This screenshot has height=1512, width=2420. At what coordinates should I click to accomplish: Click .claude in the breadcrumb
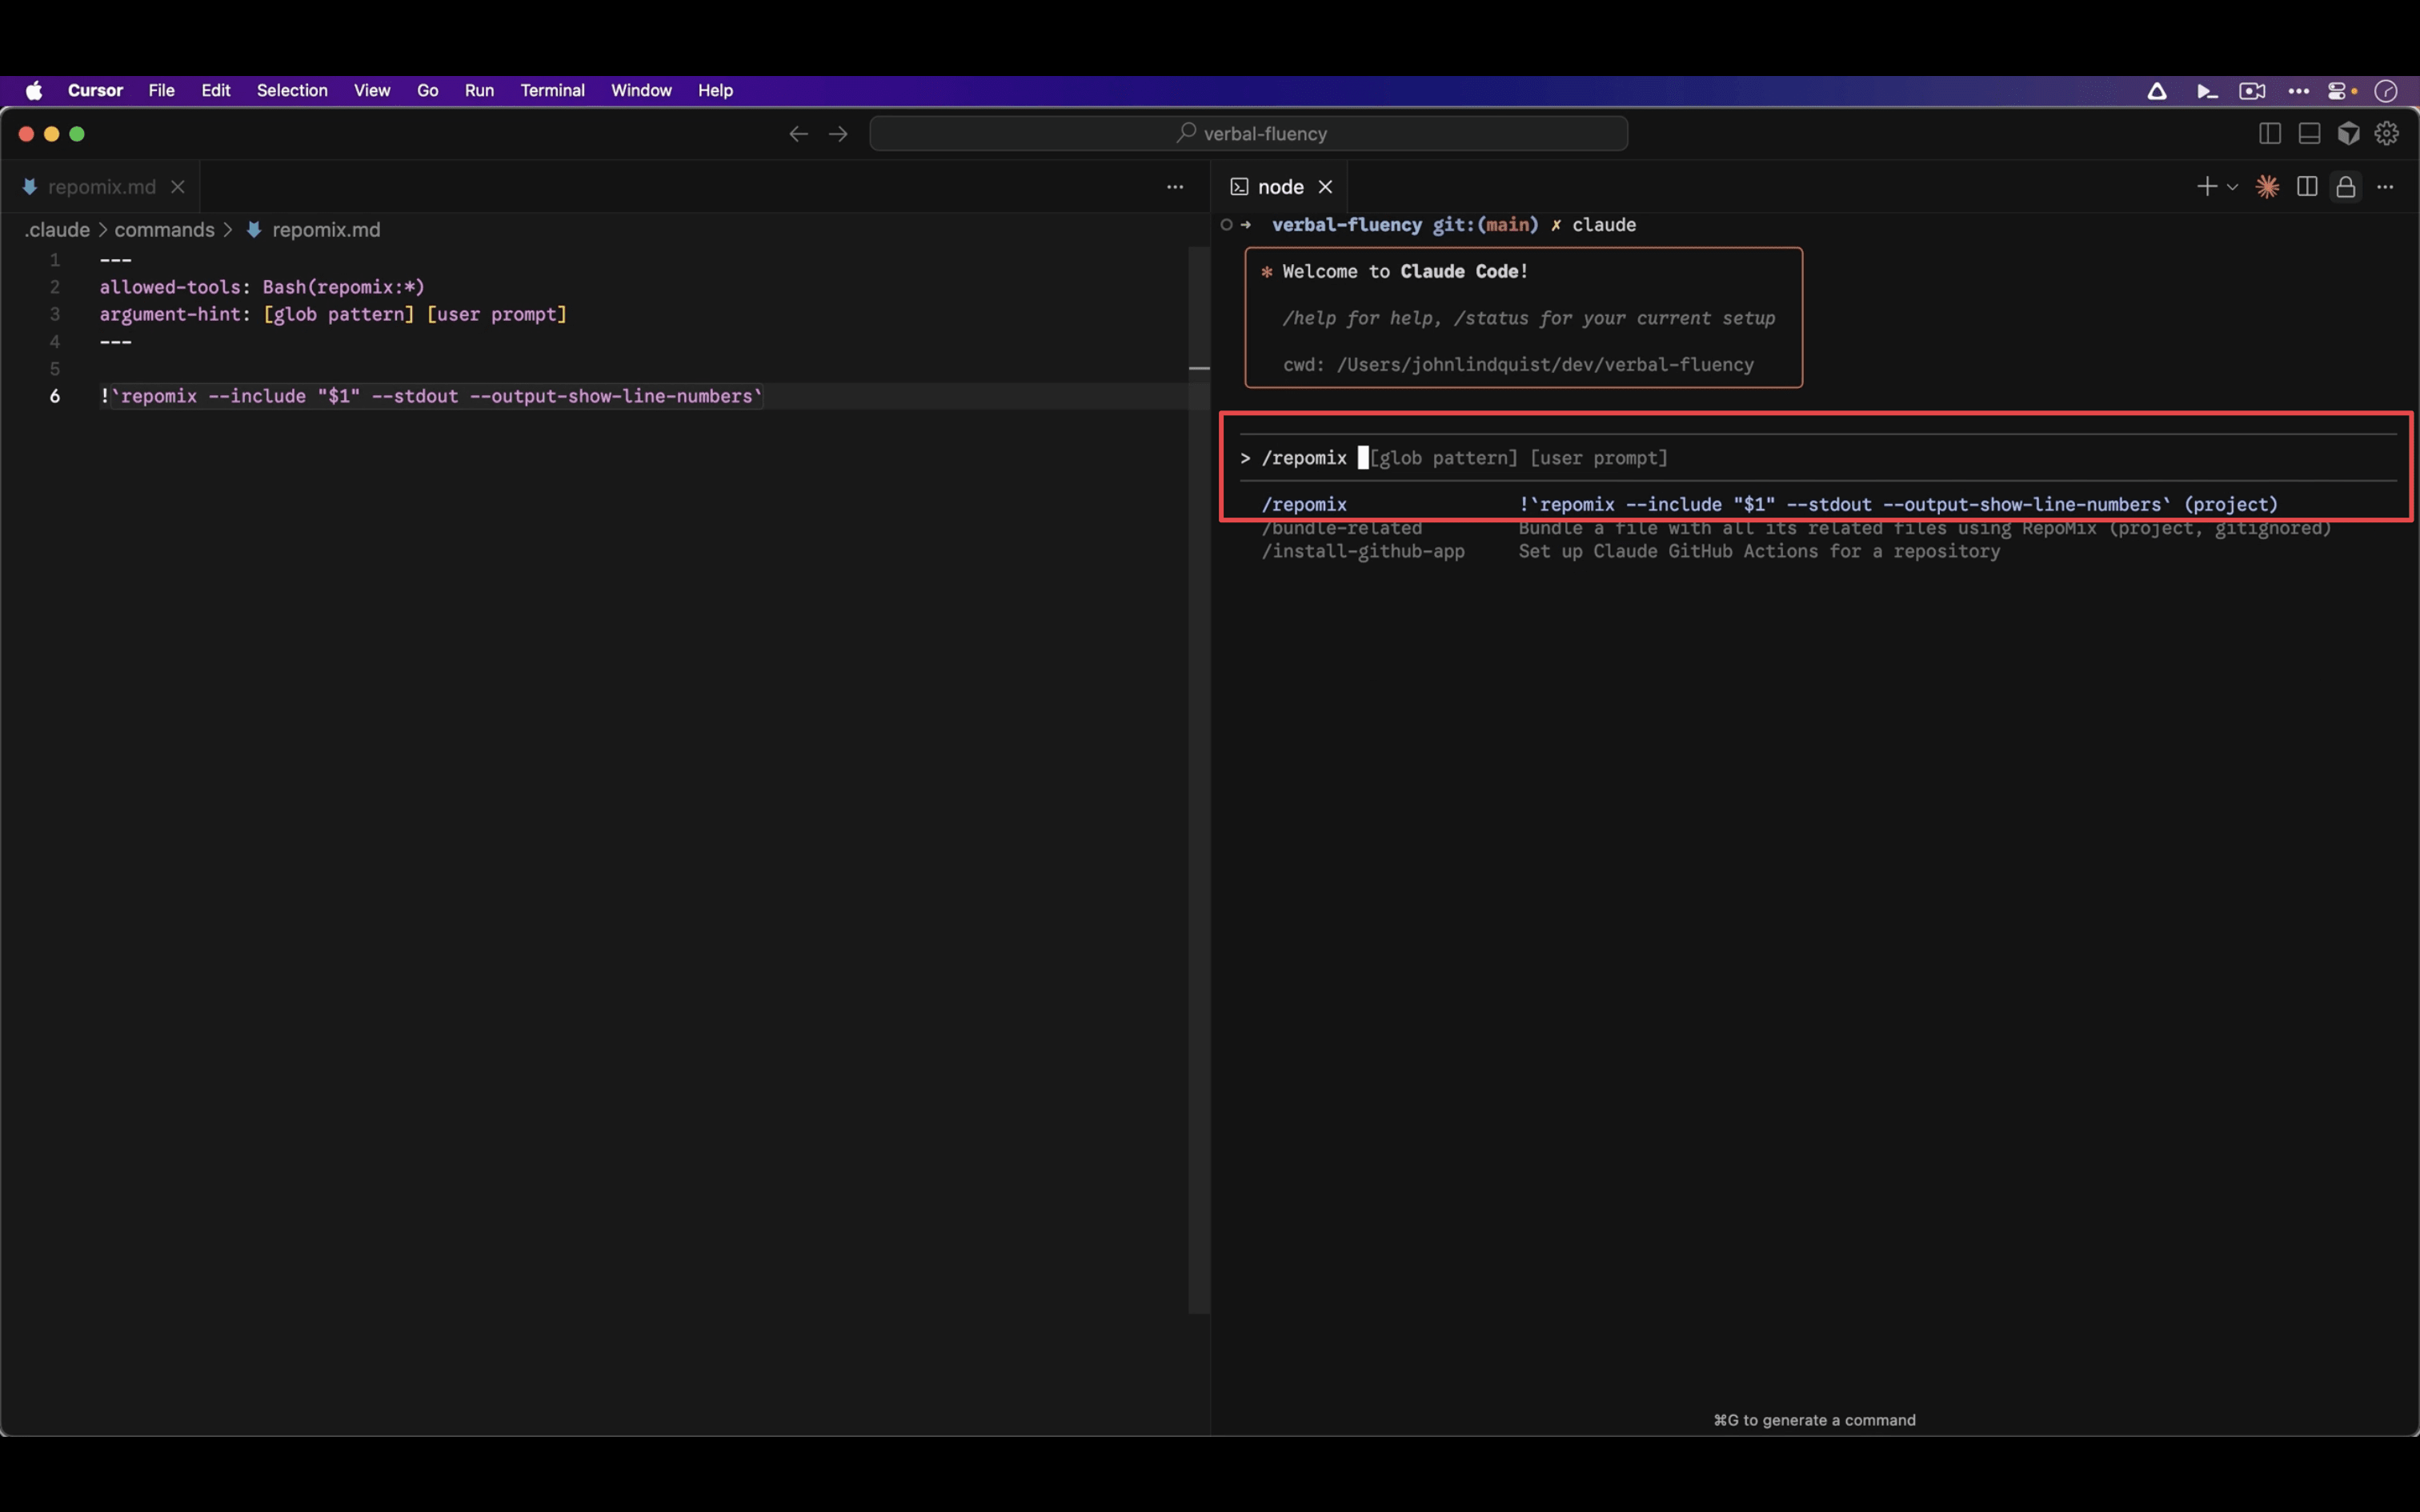click(x=57, y=230)
